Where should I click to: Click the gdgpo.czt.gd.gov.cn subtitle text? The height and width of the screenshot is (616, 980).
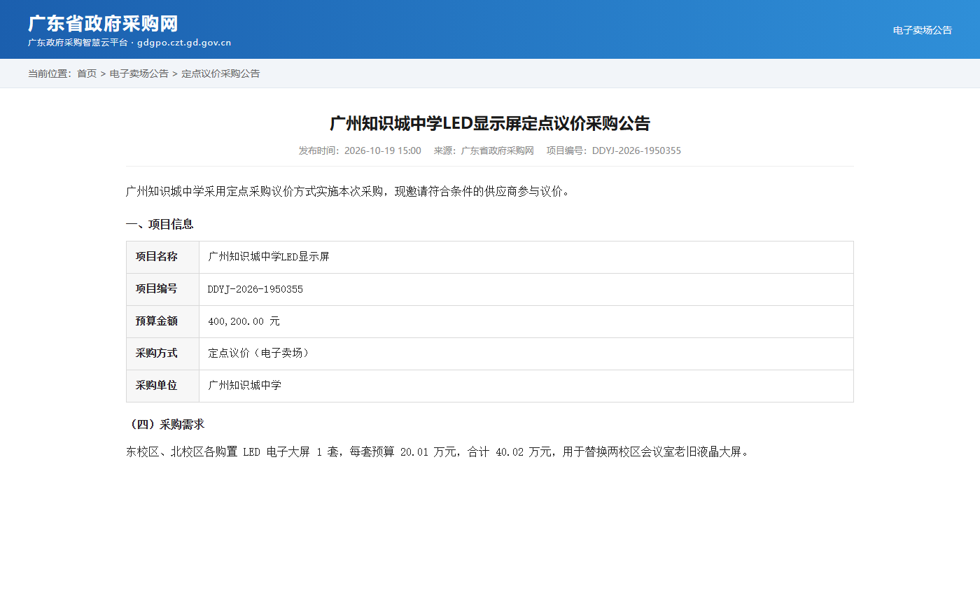(184, 43)
